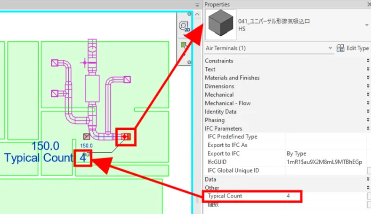371x214 pixels.
Task: Toggle checkbox beside Typical Count row
Action: pos(369,196)
